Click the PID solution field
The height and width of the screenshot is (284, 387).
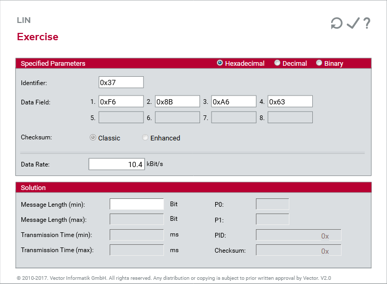tap(298, 235)
